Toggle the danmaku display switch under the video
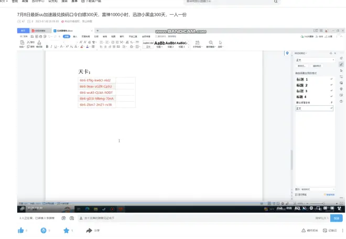This screenshot has width=346, height=239. tap(64, 218)
